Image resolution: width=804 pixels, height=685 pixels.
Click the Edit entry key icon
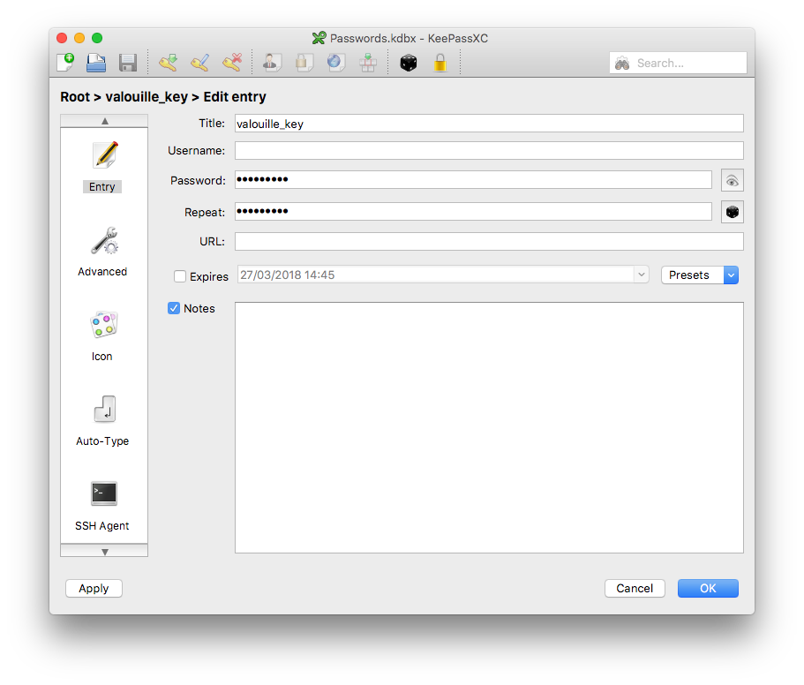[x=200, y=63]
